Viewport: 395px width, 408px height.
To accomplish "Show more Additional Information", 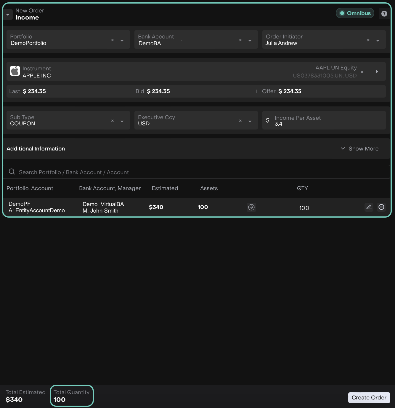I will coord(359,149).
